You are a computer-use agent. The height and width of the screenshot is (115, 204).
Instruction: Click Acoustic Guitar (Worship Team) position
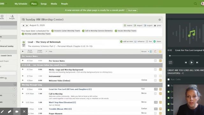tap(66, 31)
